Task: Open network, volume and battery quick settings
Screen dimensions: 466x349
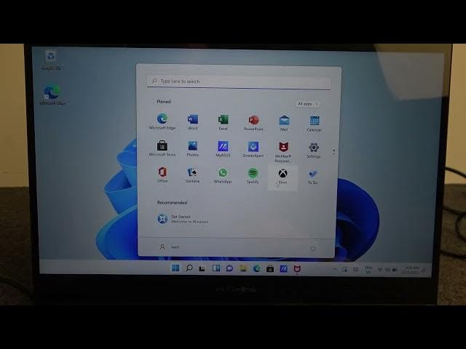Action: pyautogui.click(x=387, y=270)
